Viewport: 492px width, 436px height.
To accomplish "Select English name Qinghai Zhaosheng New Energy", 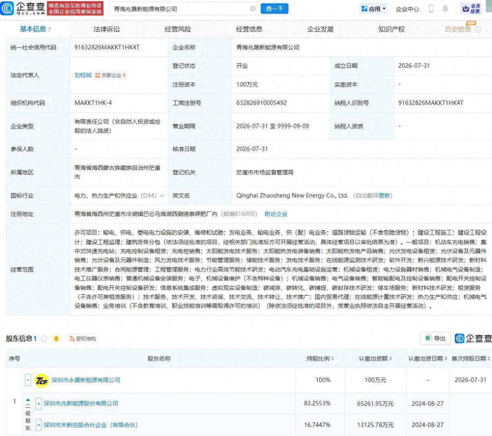I will coord(292,196).
